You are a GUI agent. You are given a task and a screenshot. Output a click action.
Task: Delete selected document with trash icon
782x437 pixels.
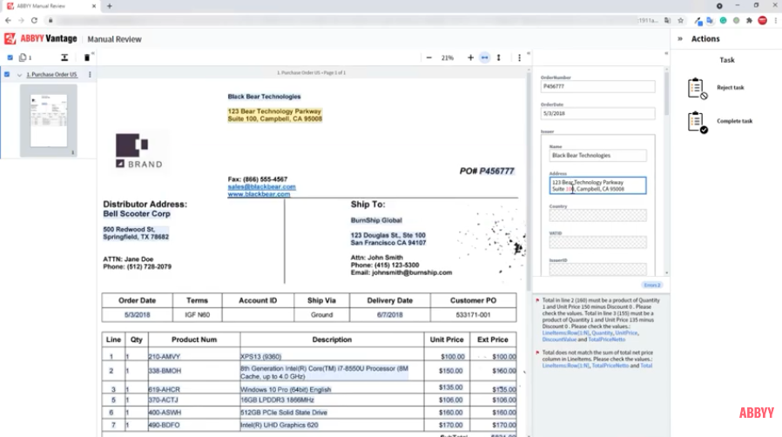[x=87, y=57]
